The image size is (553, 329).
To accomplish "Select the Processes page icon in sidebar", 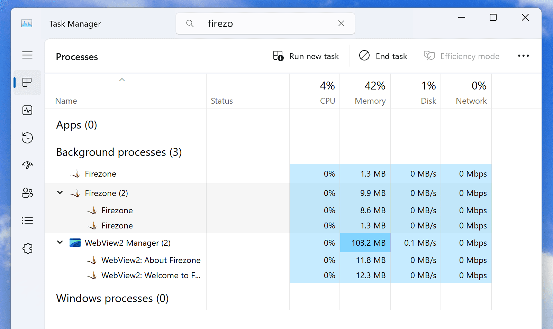I will click(27, 83).
